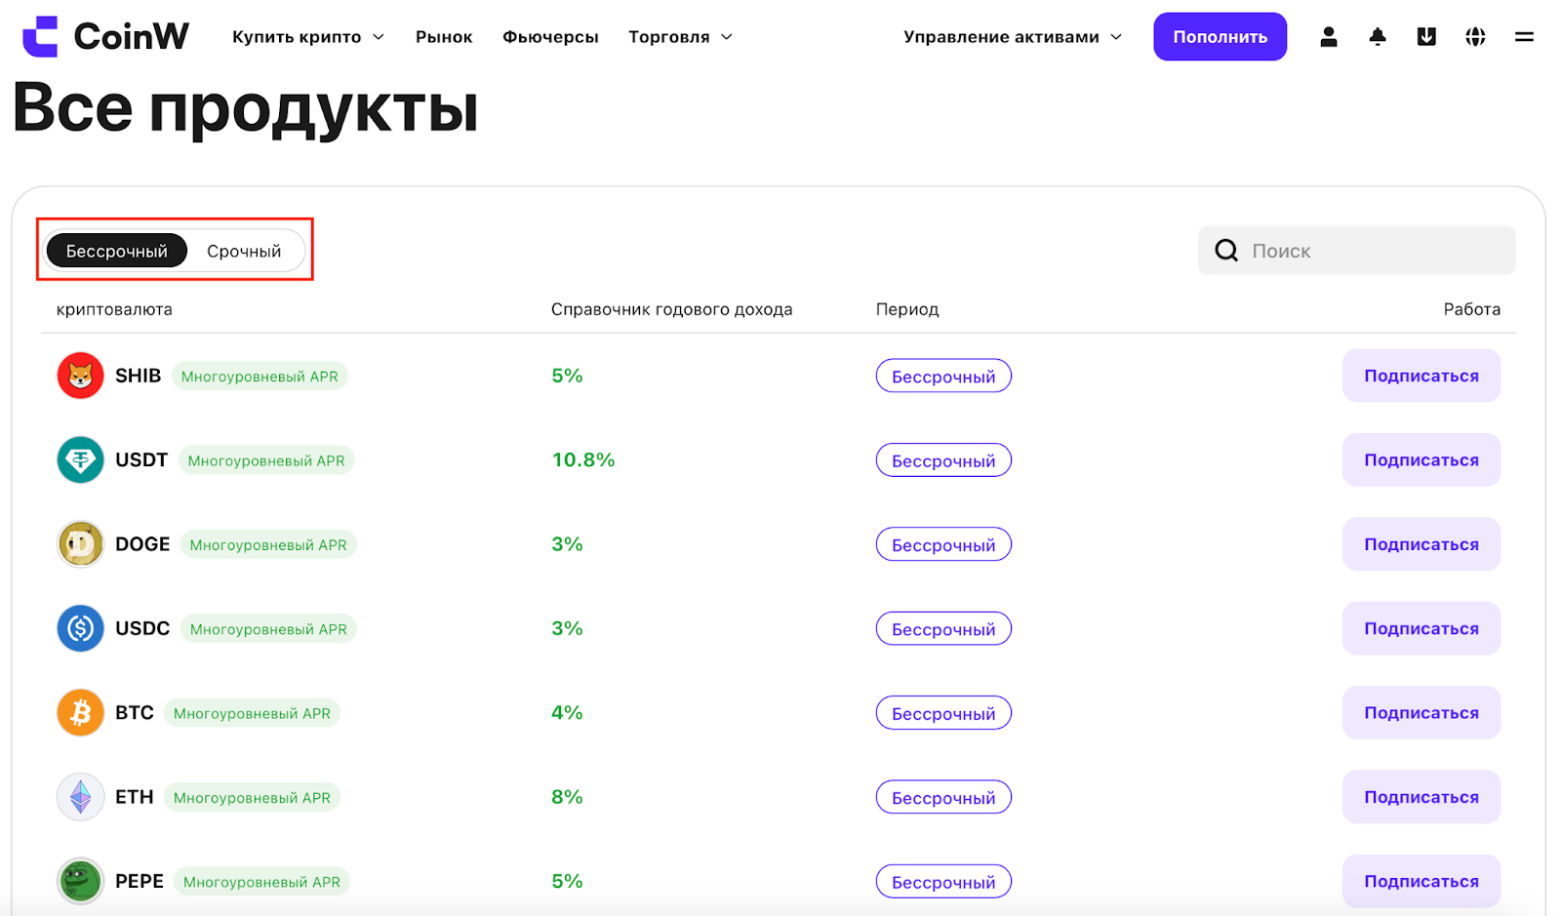Image resolution: width=1561 pixels, height=916 pixels.
Task: Click the 10.8% yield value for USDT
Action: [x=583, y=459]
